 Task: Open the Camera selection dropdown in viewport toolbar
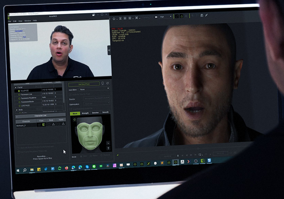point(147,17)
